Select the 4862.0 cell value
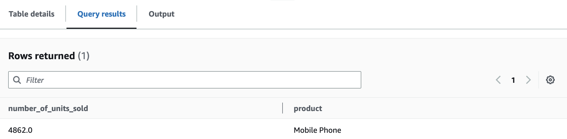Screen dimensions: 567x139 (x=20, y=130)
